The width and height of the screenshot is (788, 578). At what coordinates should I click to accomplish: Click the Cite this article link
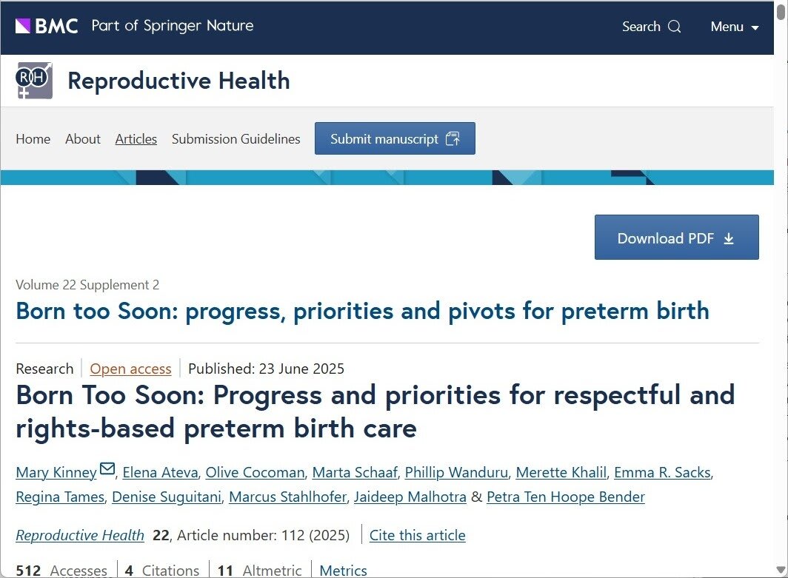tap(418, 535)
